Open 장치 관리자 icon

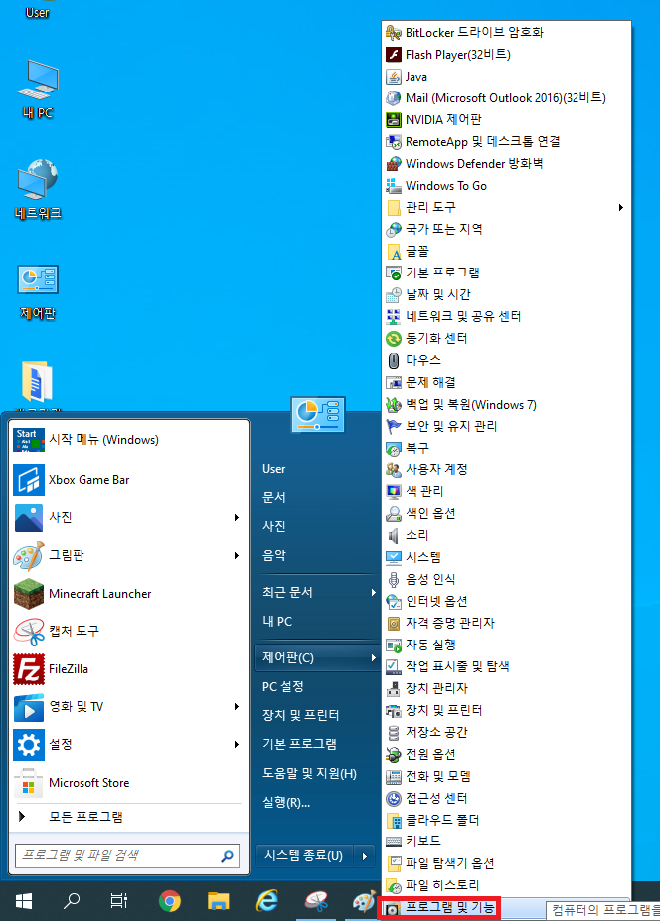coord(394,688)
